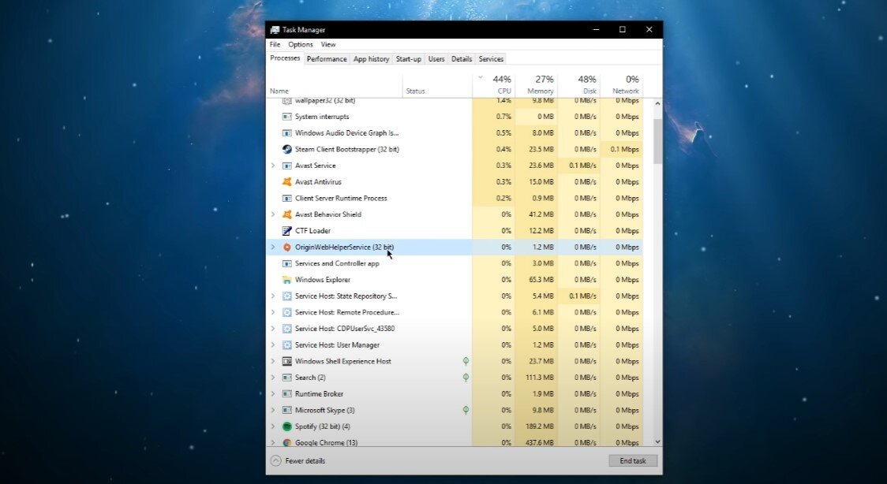Select the Steam Client Bootstrapper row
The width and height of the screenshot is (887, 484).
(455, 150)
